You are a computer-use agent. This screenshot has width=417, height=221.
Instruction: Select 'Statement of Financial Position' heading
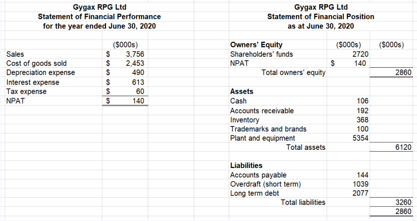click(321, 16)
